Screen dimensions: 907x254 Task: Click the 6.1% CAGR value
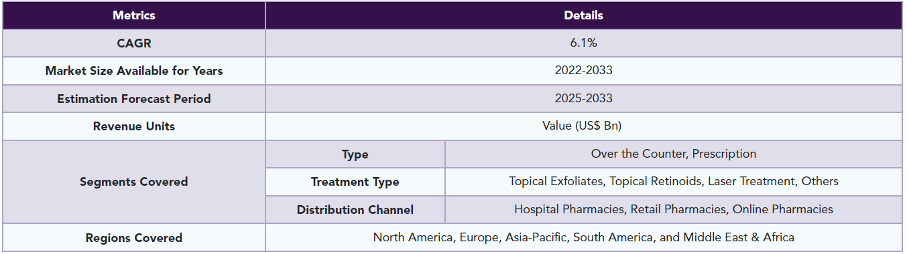(584, 43)
